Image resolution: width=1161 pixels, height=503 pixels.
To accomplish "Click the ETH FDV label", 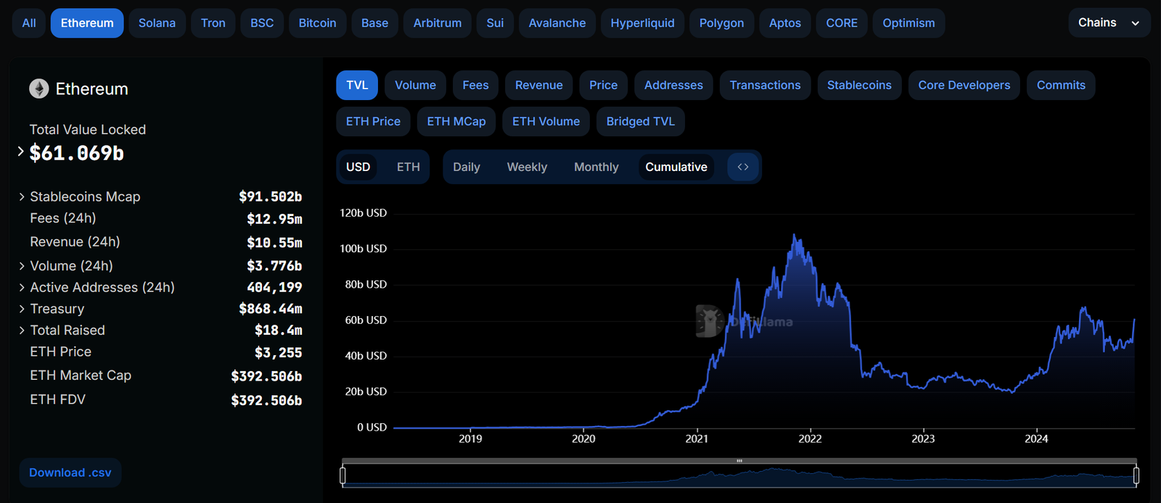I will click(x=57, y=399).
